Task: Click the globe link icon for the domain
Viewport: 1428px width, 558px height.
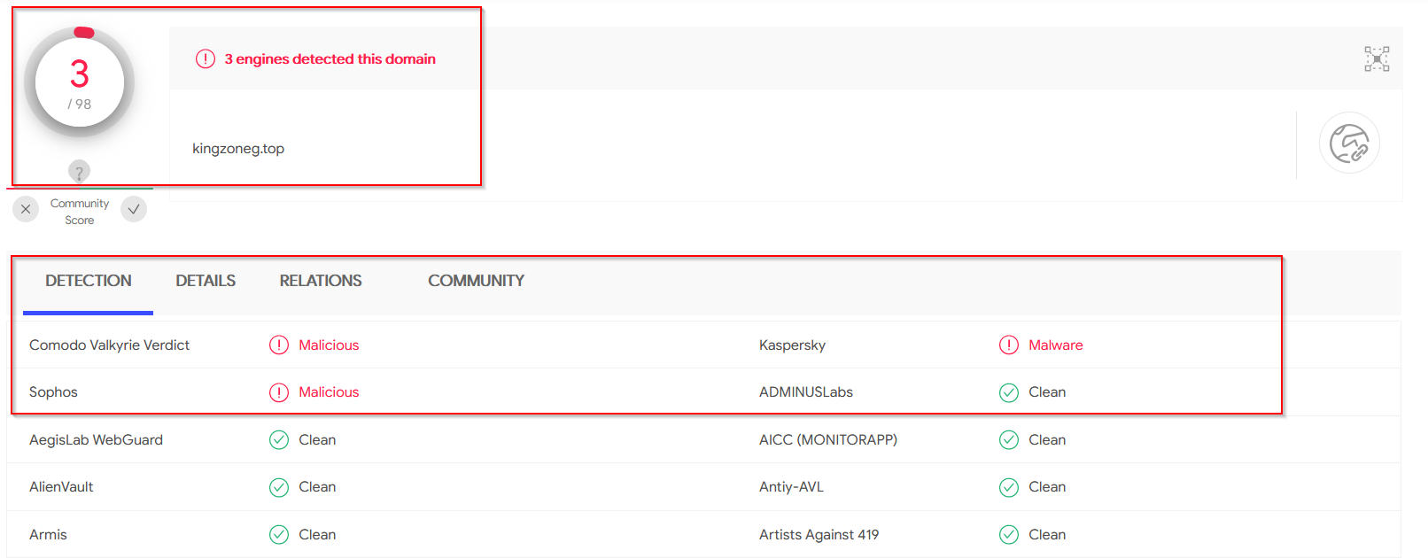Action: click(x=1348, y=143)
